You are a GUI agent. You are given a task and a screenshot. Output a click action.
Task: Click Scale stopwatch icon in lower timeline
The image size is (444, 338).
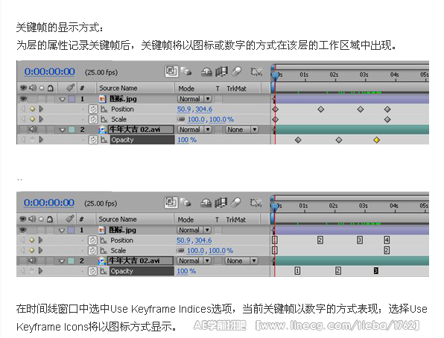click(92, 250)
